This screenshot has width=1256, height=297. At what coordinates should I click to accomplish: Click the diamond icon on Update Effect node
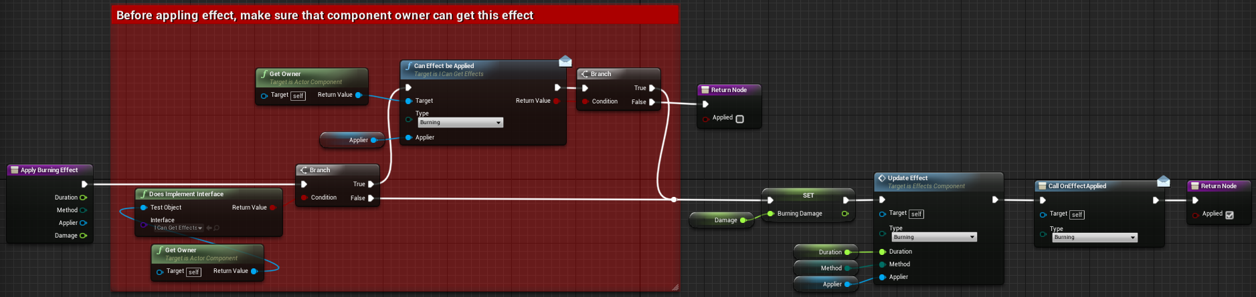(882, 178)
